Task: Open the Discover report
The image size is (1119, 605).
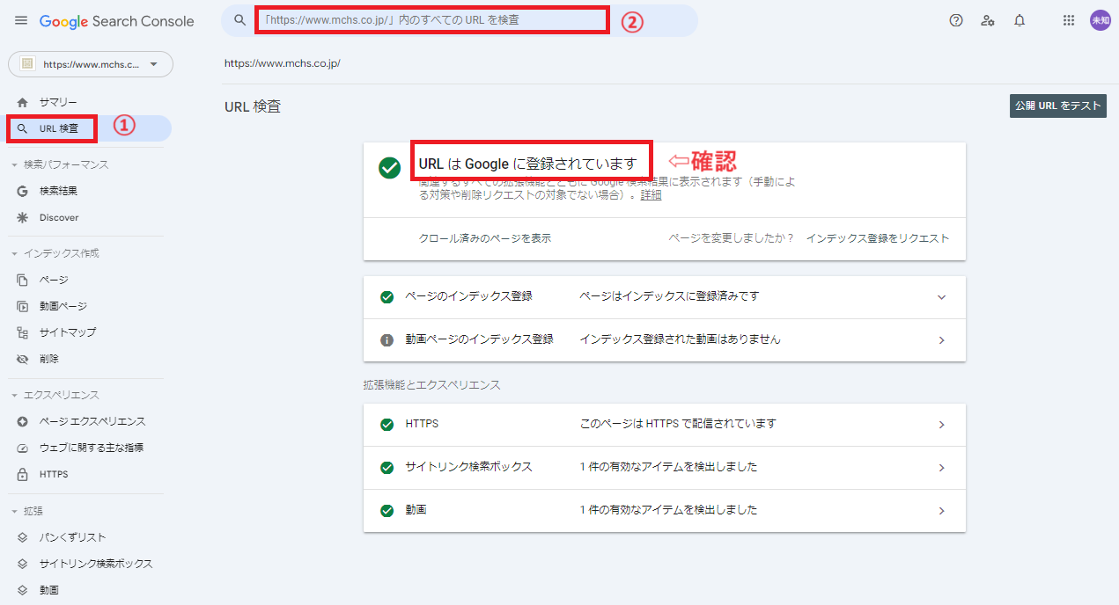Action: coord(59,217)
